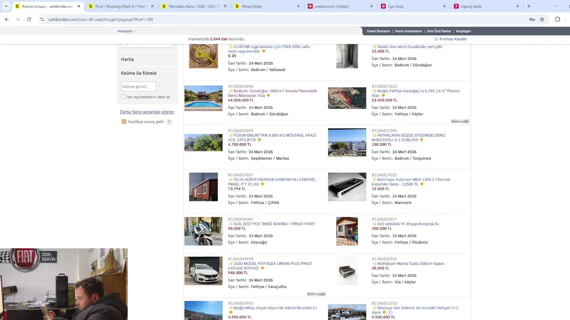Click the address bar URL

tap(101, 20)
